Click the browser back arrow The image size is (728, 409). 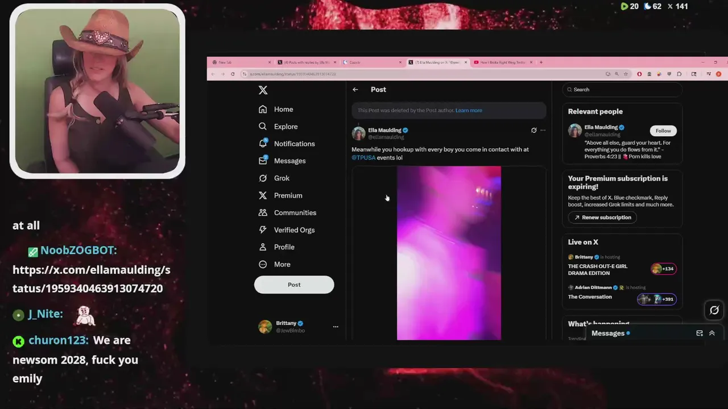tap(213, 74)
